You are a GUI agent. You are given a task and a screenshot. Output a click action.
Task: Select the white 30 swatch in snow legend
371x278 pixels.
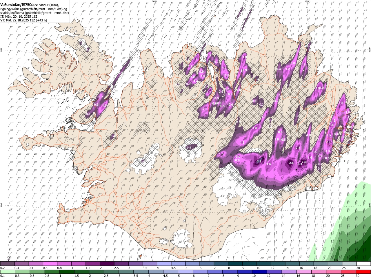click(x=363, y=264)
